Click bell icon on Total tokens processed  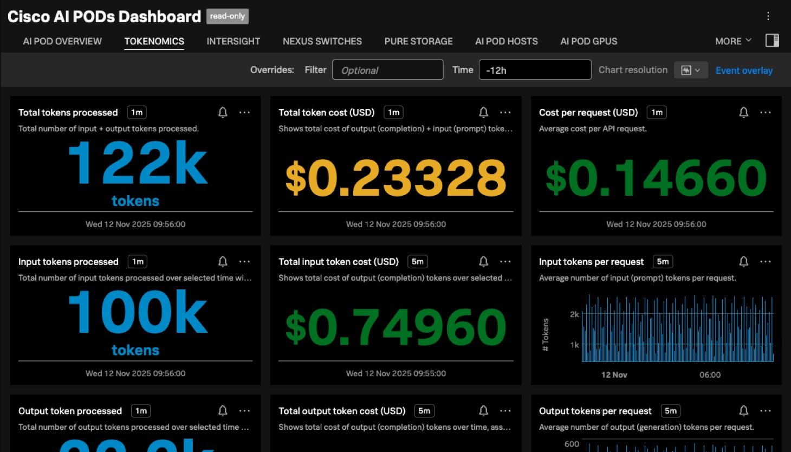click(223, 112)
